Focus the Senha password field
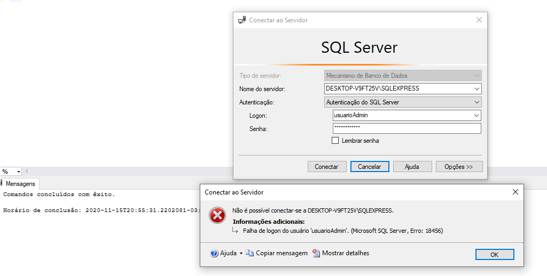This screenshot has width=547, height=276. pos(407,128)
